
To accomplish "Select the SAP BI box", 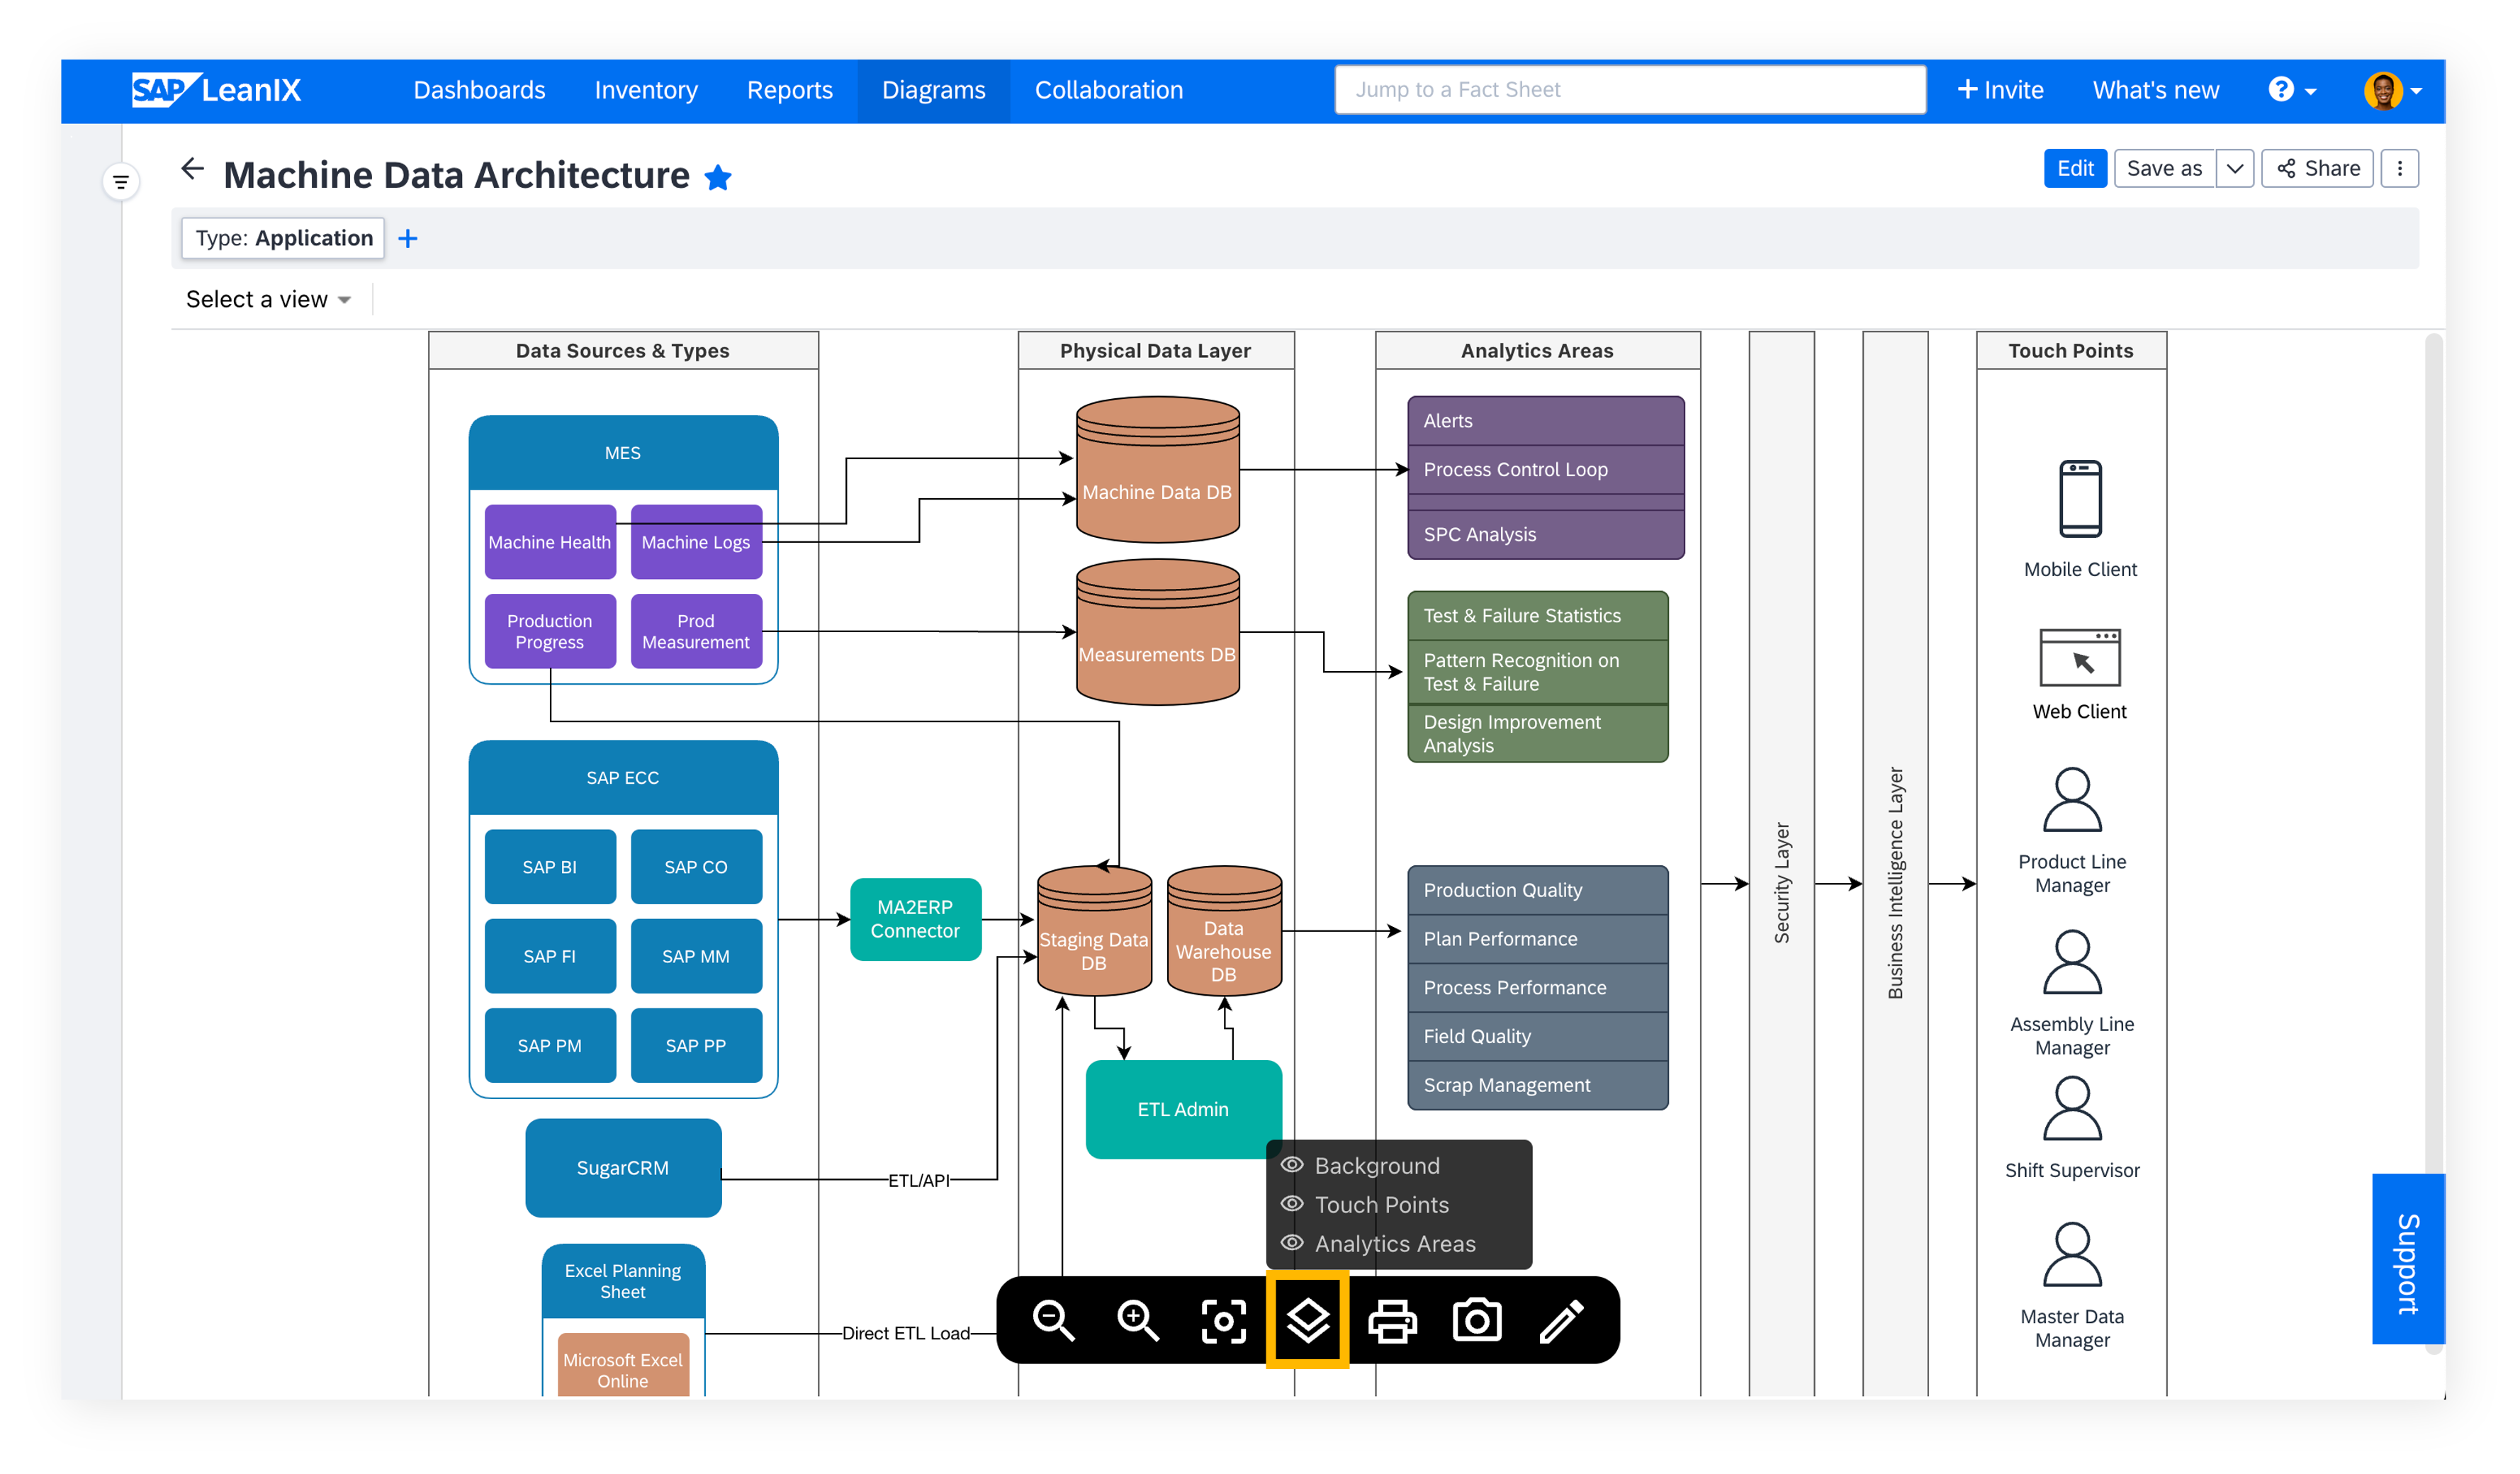I will pos(550,867).
